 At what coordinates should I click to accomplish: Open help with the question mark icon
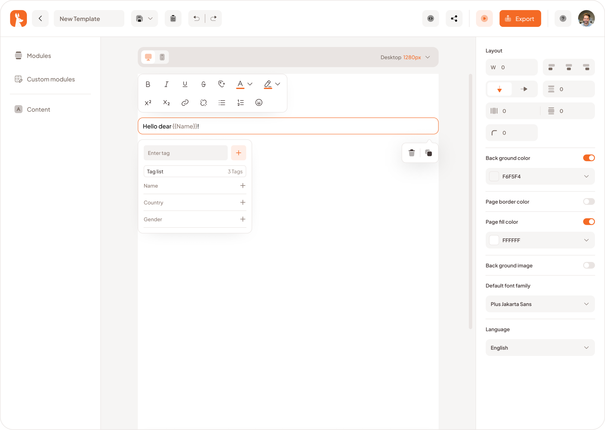coord(563,19)
